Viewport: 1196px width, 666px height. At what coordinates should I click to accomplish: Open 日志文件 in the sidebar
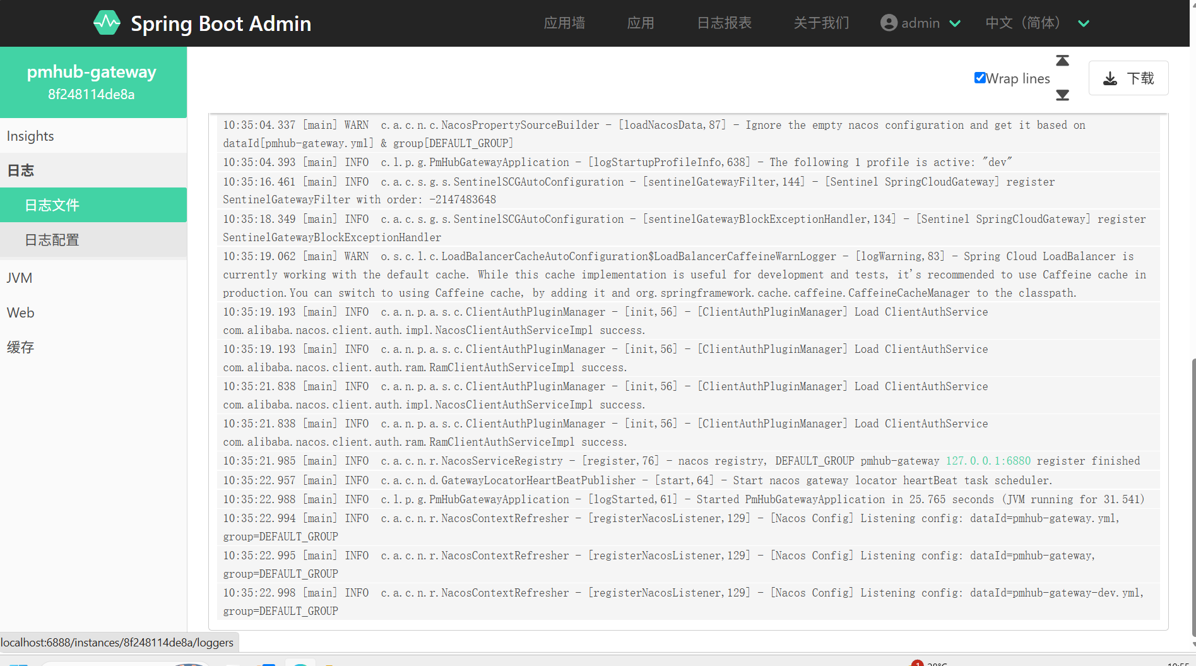point(93,205)
